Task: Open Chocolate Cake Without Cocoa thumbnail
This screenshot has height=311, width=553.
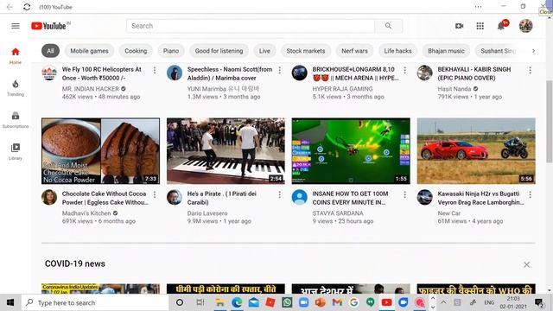Action: pyautogui.click(x=100, y=151)
